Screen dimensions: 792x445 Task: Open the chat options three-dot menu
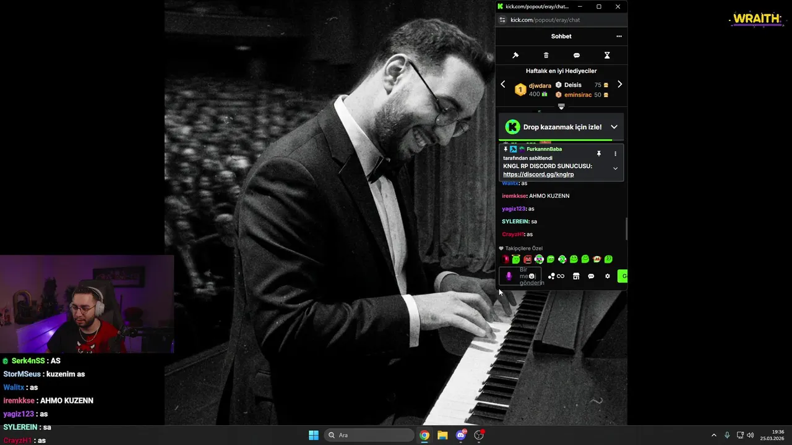tap(619, 36)
